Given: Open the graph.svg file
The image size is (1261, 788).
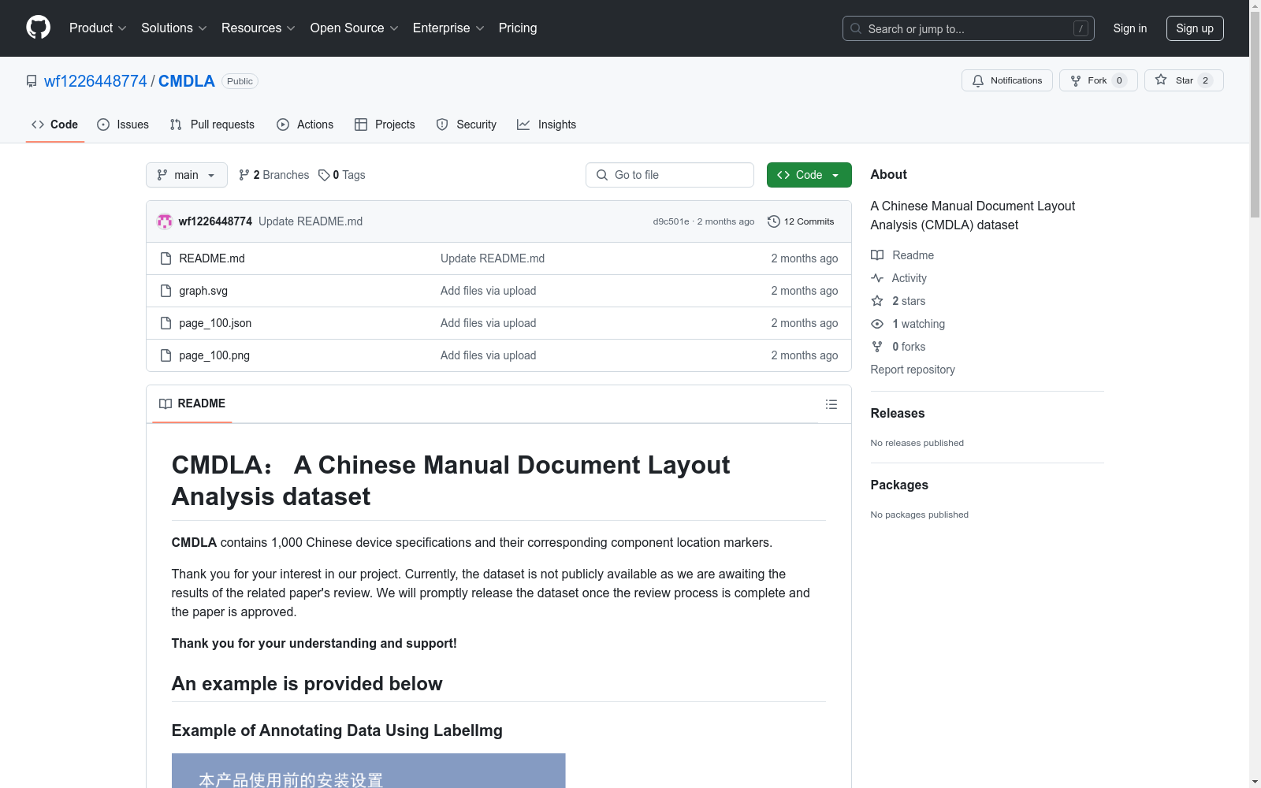Looking at the screenshot, I should (x=203, y=291).
